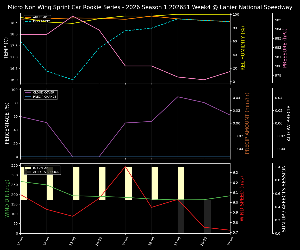Toggle the IS SUN UP series visibility
The width and height of the screenshot is (300, 250).
[27, 168]
